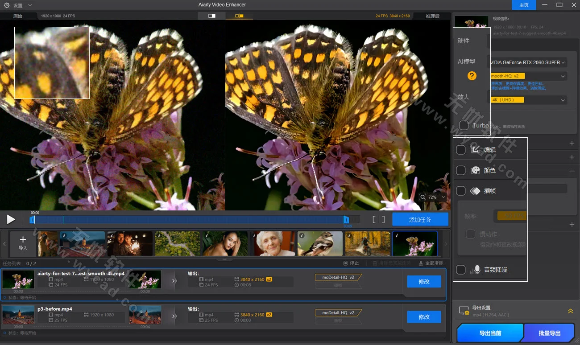Select the 插帧 frame interpolation icon
This screenshot has width=580, height=345.
point(476,190)
